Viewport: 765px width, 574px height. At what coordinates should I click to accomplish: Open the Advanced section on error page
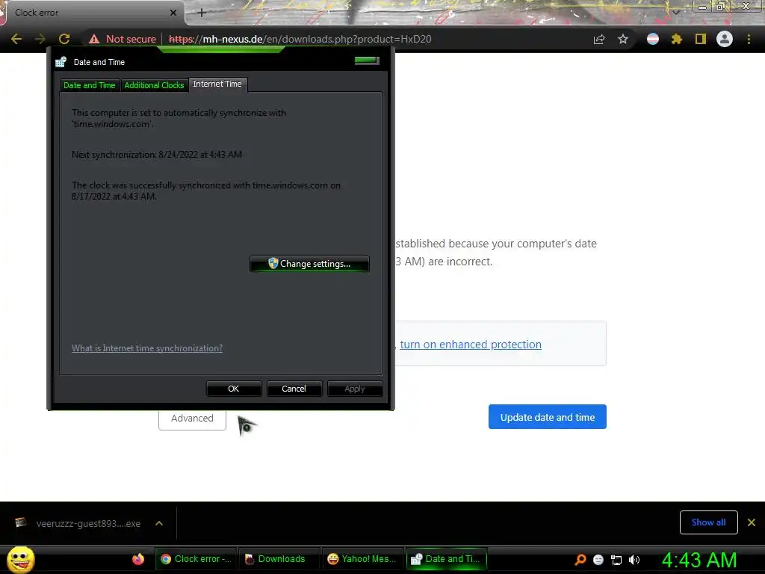coord(192,419)
